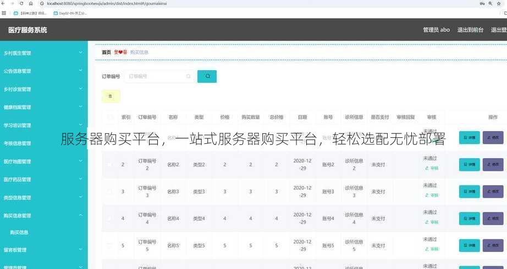Open details (详情) for row 2
The image size is (507, 269).
[x=470, y=164]
